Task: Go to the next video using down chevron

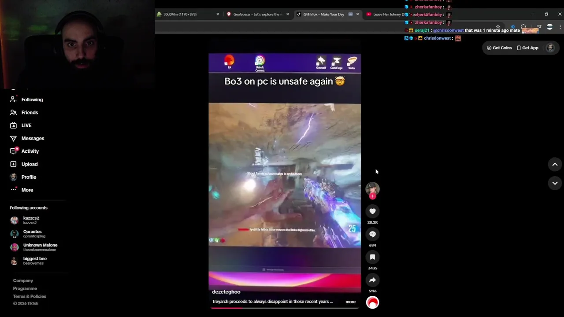Action: click(x=555, y=183)
